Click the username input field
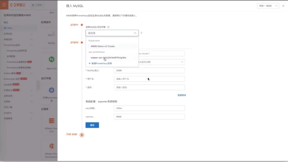Screen dimensions: 288x162 (149, 79)
